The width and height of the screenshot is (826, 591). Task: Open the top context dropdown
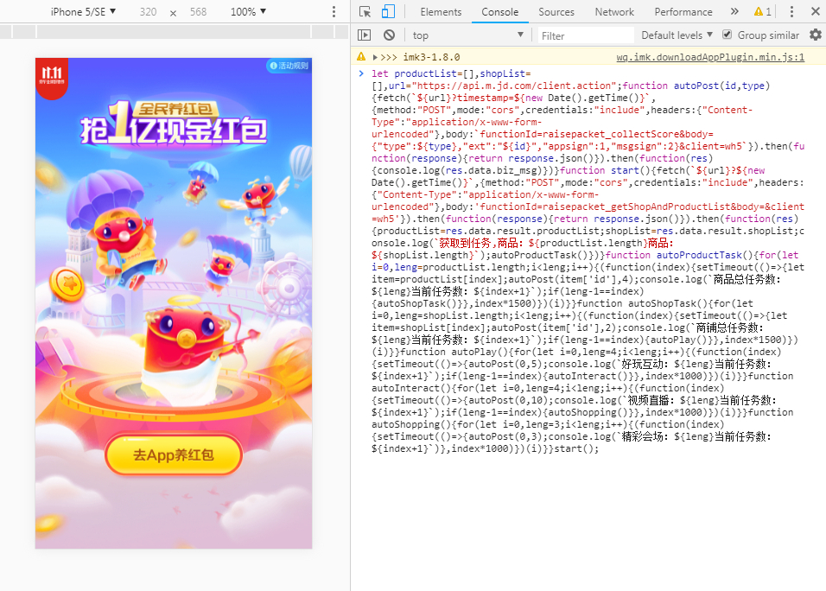coord(467,35)
